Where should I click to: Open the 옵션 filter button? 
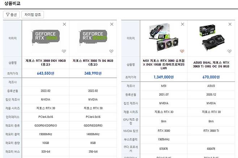pyautogui.click(x=11, y=14)
